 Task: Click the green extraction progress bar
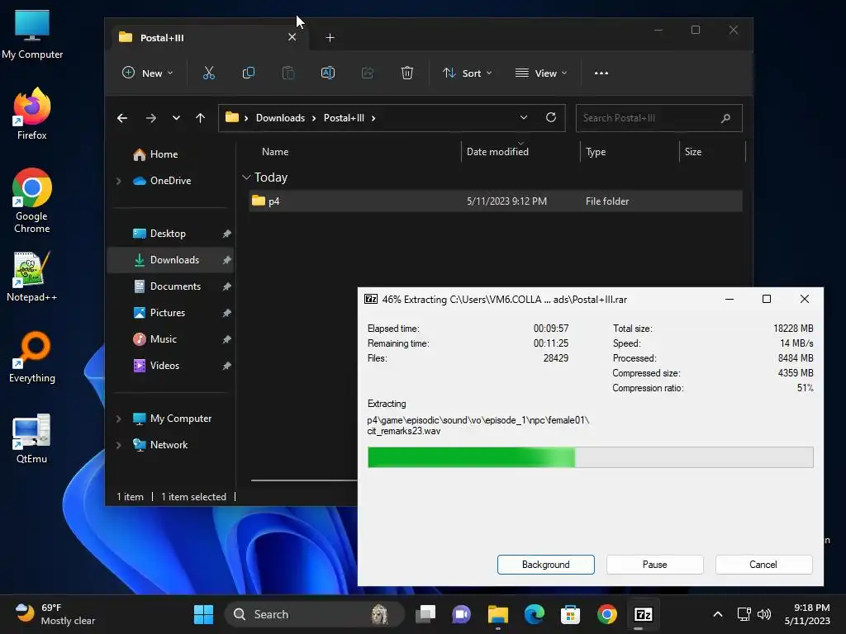(590, 457)
